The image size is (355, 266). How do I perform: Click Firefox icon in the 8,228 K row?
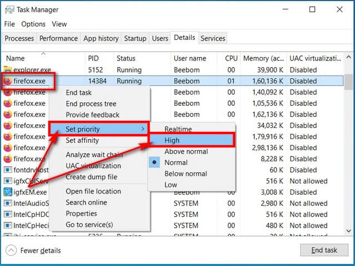[8, 158]
